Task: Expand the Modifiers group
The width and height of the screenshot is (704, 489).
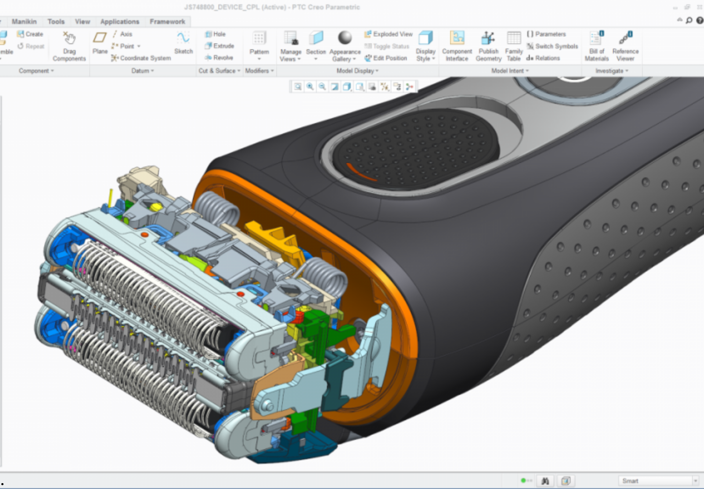Action: pyautogui.click(x=260, y=71)
